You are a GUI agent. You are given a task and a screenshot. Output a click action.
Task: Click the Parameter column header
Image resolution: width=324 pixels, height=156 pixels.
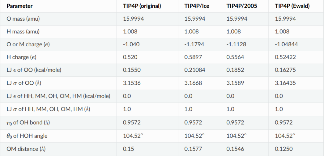click(19, 6)
